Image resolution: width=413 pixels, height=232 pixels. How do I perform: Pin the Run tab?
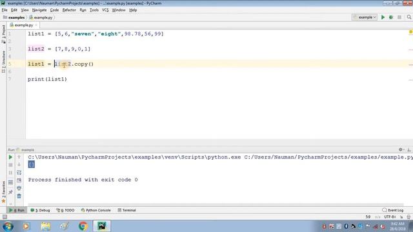pos(10,192)
